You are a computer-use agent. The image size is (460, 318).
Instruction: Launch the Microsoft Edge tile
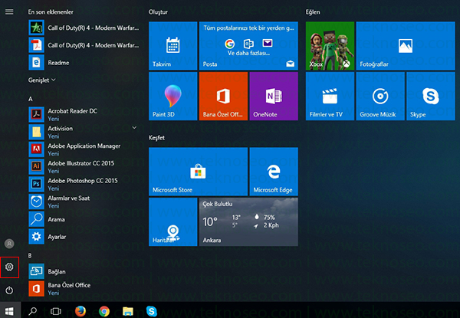[x=274, y=172]
